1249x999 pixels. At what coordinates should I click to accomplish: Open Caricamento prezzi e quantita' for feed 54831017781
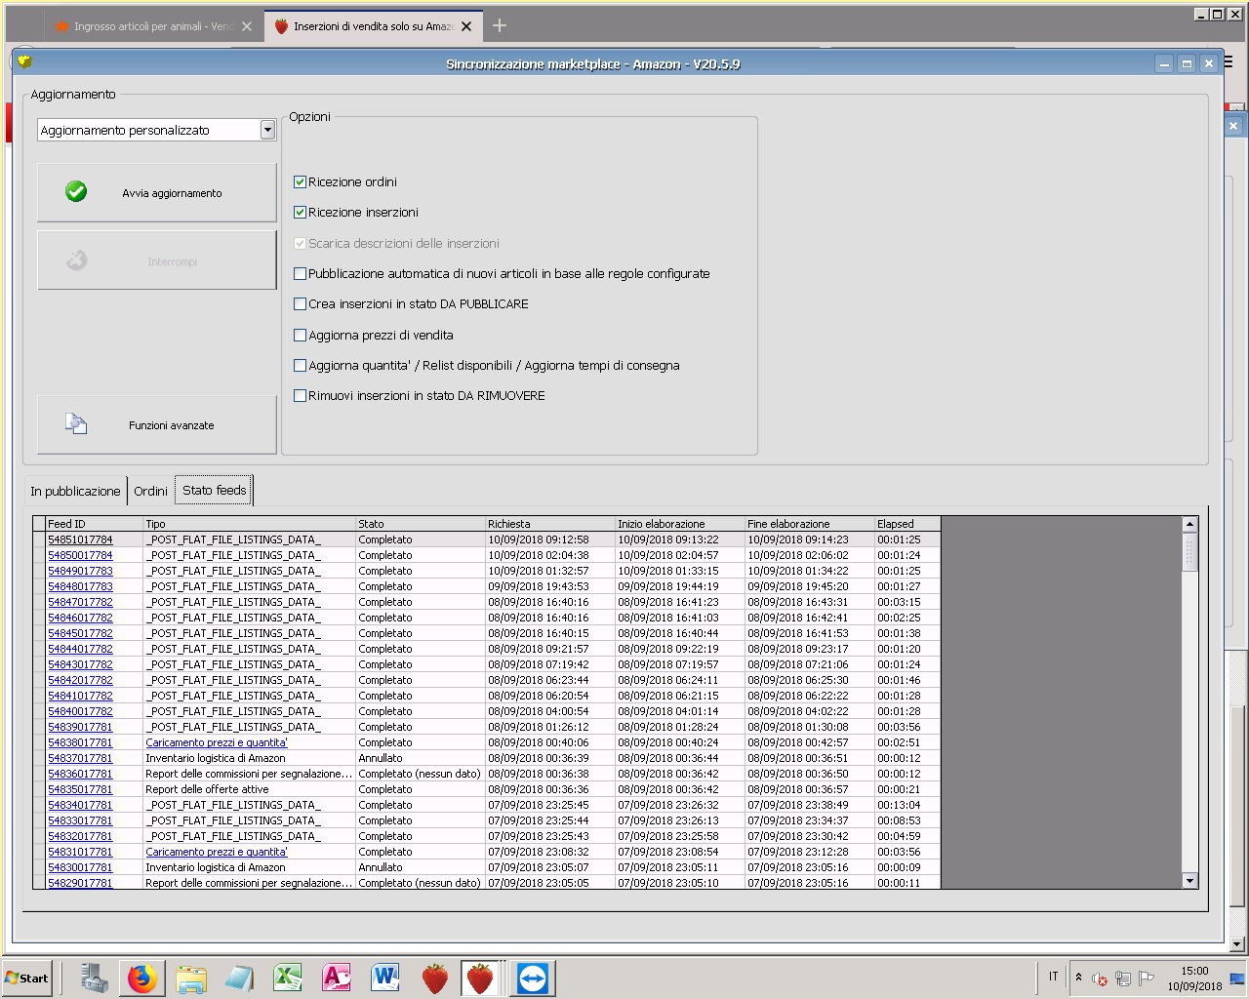(x=217, y=852)
